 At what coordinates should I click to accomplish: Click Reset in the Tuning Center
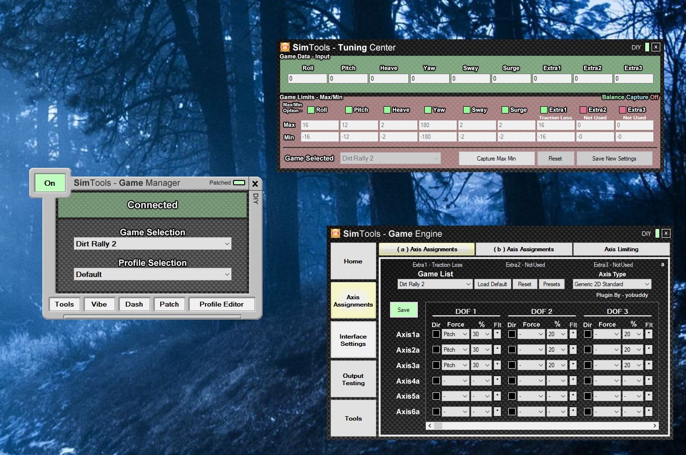coord(555,159)
